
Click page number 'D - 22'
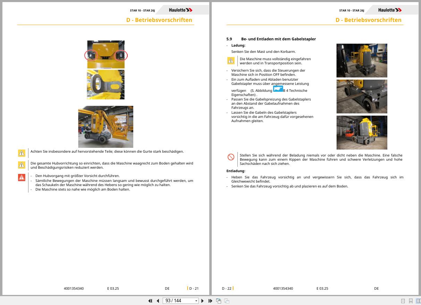point(227,288)
